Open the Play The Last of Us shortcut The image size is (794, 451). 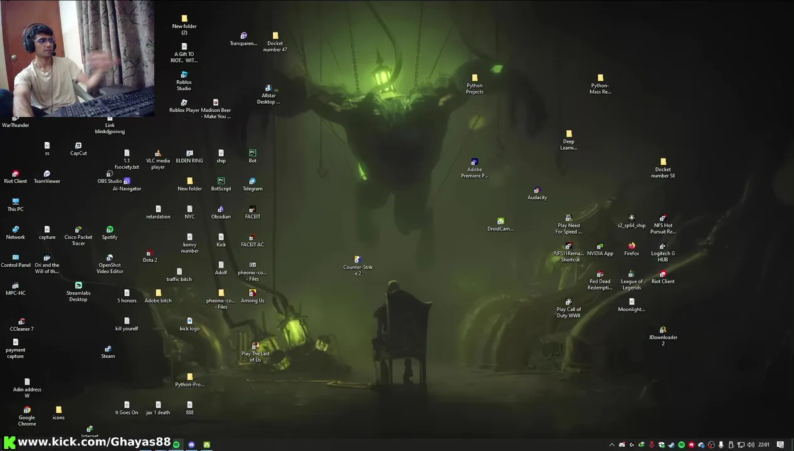pyautogui.click(x=255, y=352)
